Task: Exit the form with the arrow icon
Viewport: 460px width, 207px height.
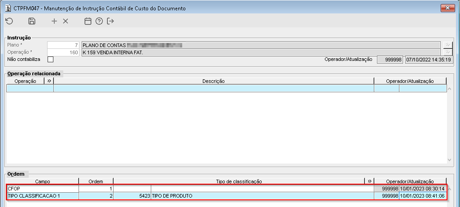Action: pos(110,21)
